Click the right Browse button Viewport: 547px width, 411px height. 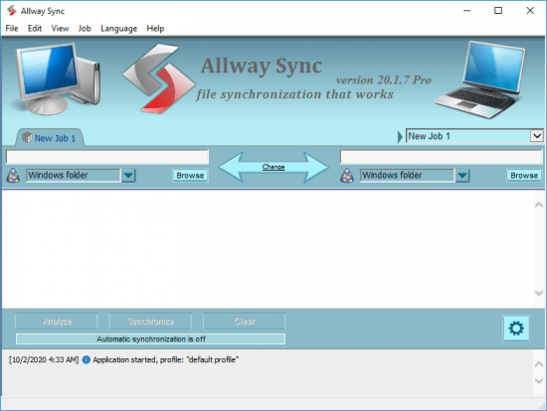(x=524, y=175)
